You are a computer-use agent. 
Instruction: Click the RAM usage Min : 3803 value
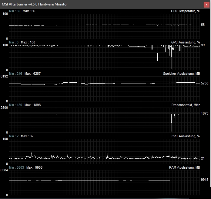[16, 167]
